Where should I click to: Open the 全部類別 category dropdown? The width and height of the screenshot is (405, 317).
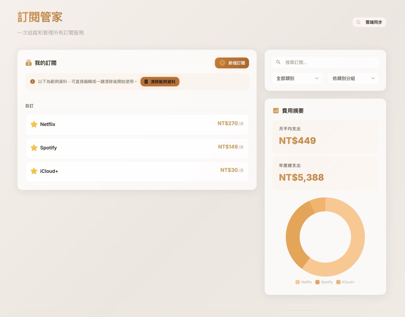tap(297, 78)
